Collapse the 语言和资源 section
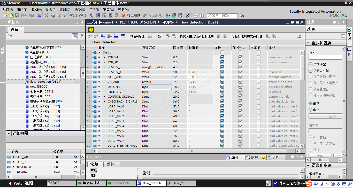The width and height of the screenshot is (353, 188). tap(308, 165)
